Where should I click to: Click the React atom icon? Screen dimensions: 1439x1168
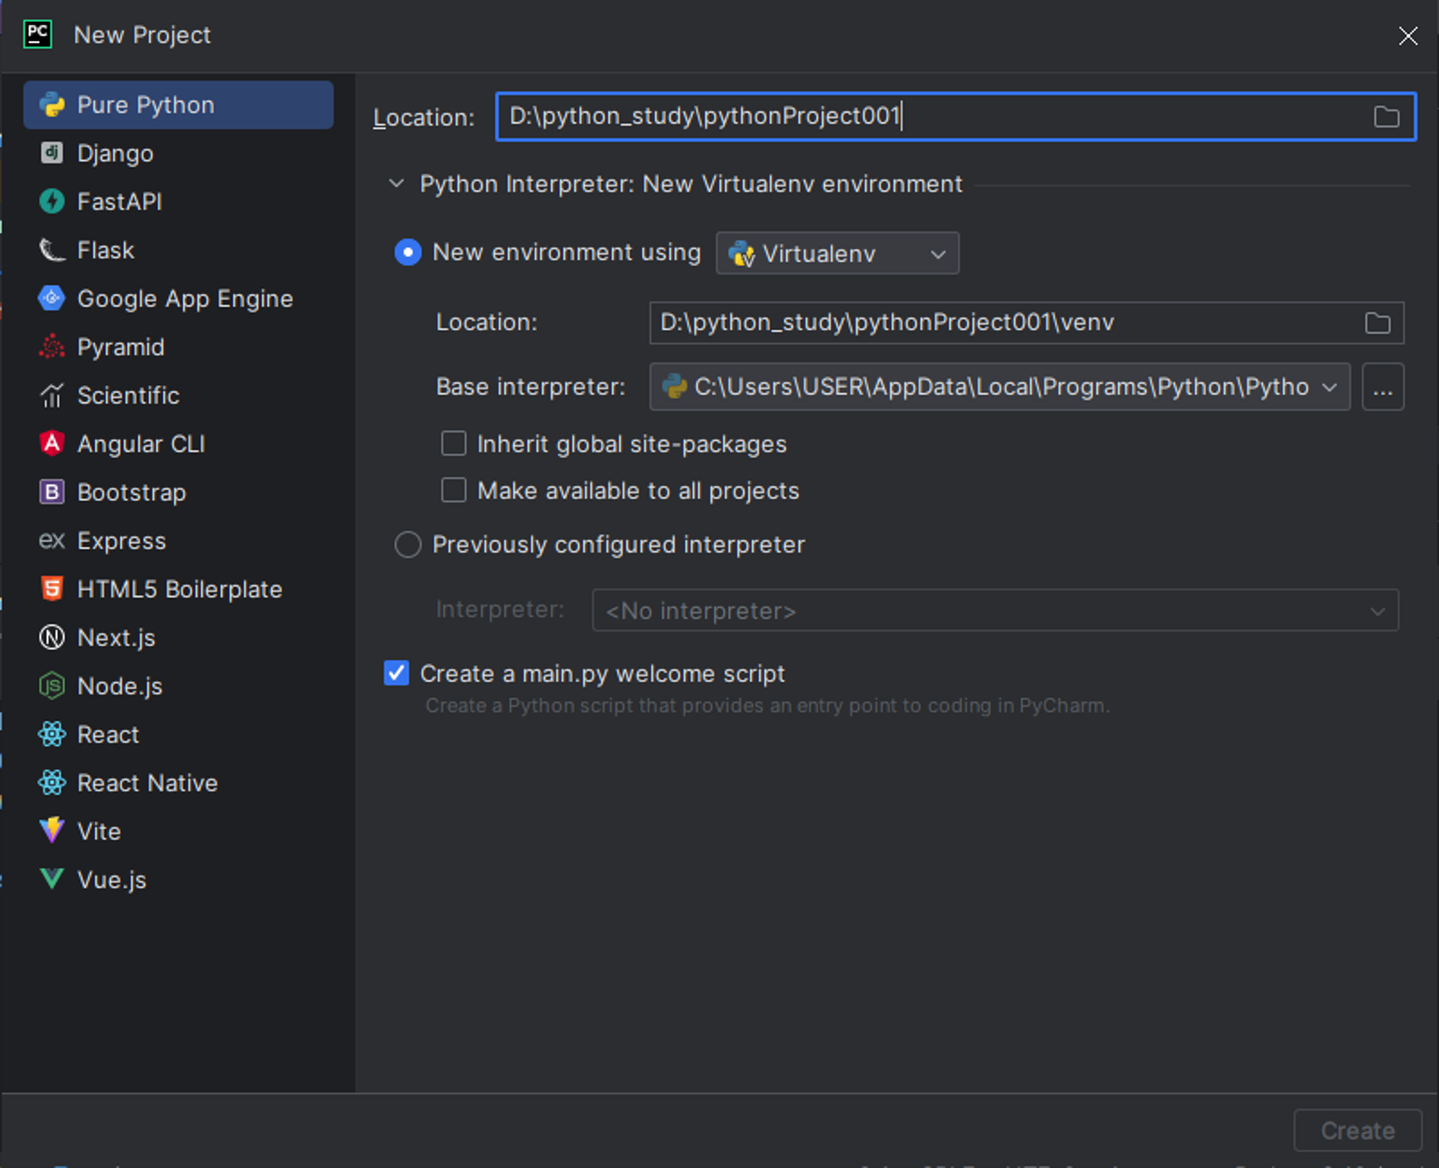tap(52, 734)
